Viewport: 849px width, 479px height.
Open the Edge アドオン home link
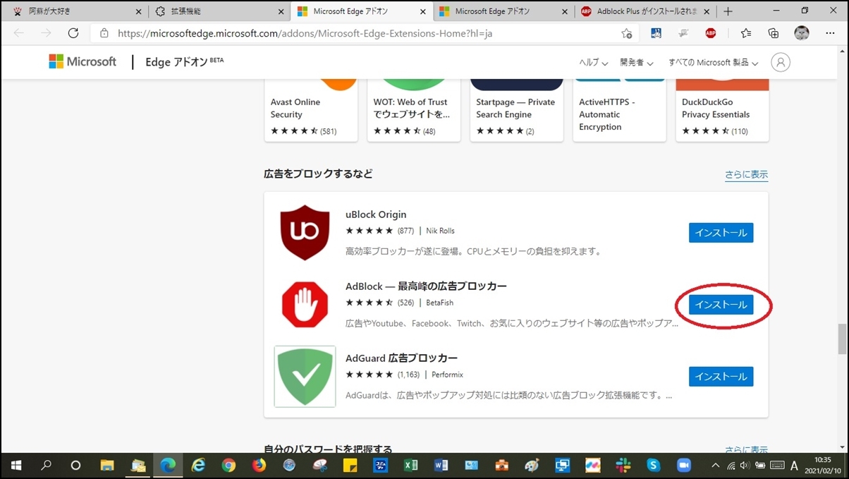(x=184, y=62)
